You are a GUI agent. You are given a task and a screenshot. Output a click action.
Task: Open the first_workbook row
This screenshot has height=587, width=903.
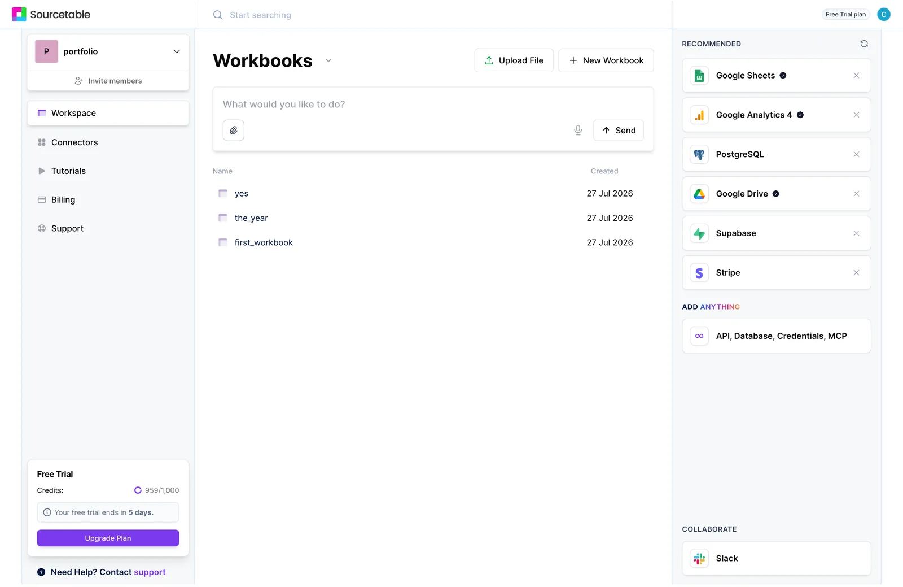pyautogui.click(x=433, y=242)
